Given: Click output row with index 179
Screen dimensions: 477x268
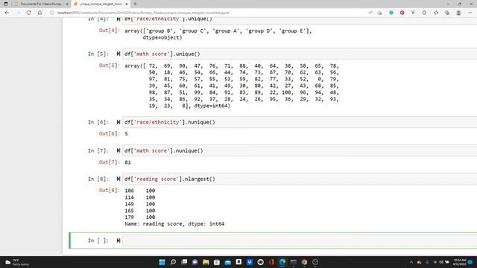Looking at the screenshot, I should pyautogui.click(x=140, y=217).
